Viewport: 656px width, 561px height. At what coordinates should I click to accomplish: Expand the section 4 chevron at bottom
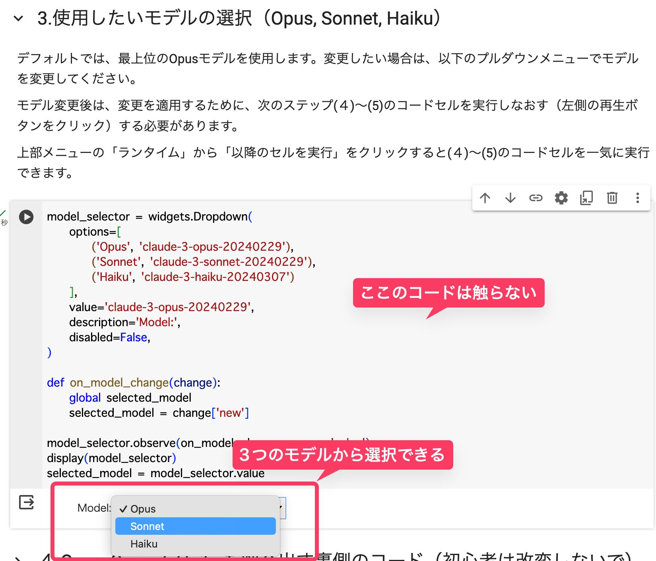click(18, 558)
